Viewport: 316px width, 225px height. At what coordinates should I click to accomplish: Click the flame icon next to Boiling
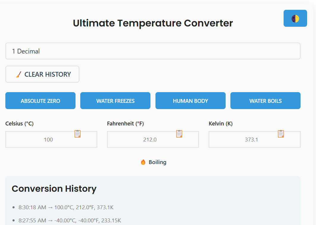coord(143,162)
